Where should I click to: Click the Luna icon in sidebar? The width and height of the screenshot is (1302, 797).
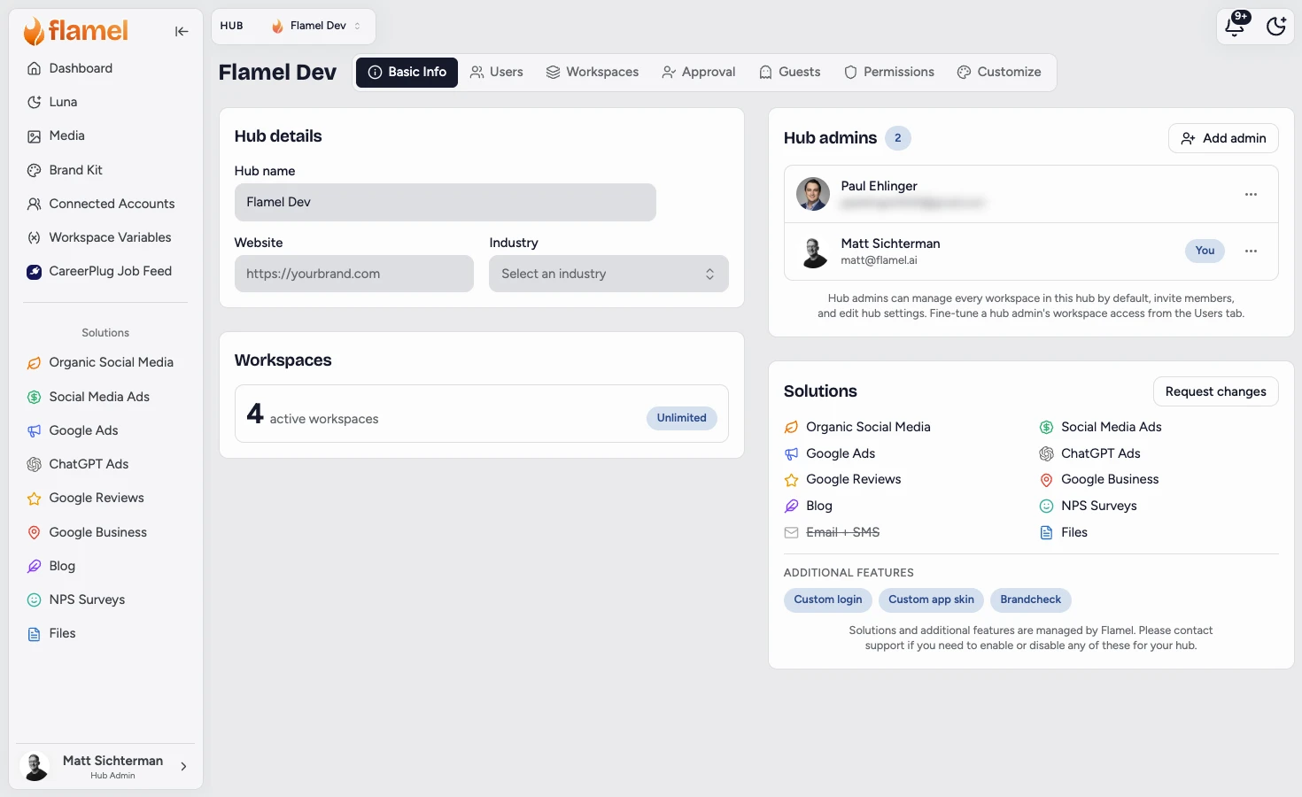(x=34, y=102)
